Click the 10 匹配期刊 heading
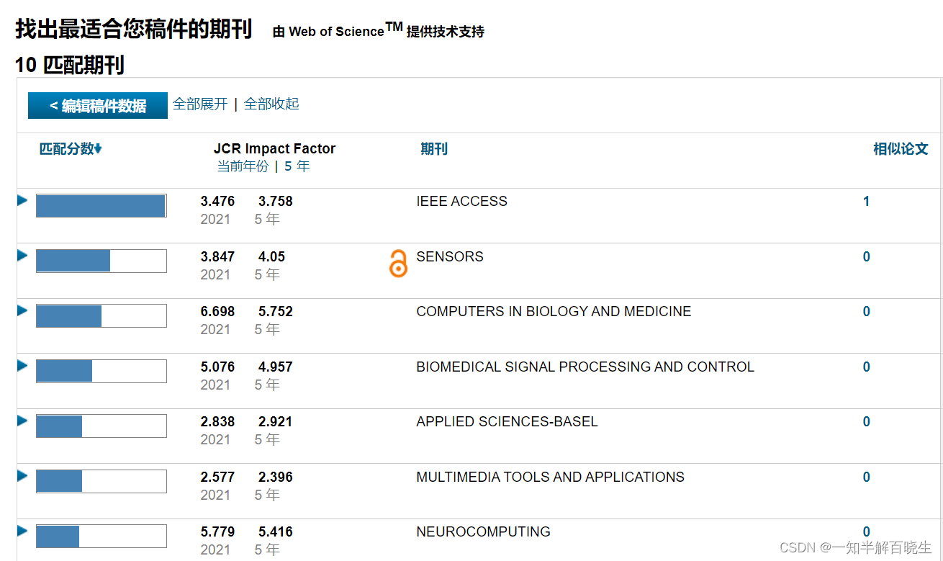The width and height of the screenshot is (943, 561). (x=69, y=66)
